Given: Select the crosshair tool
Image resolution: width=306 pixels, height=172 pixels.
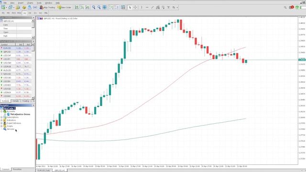Looking at the screenshot, I should [x=135, y=8].
